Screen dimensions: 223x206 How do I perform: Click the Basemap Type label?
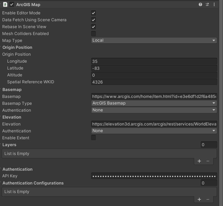coord(17,103)
